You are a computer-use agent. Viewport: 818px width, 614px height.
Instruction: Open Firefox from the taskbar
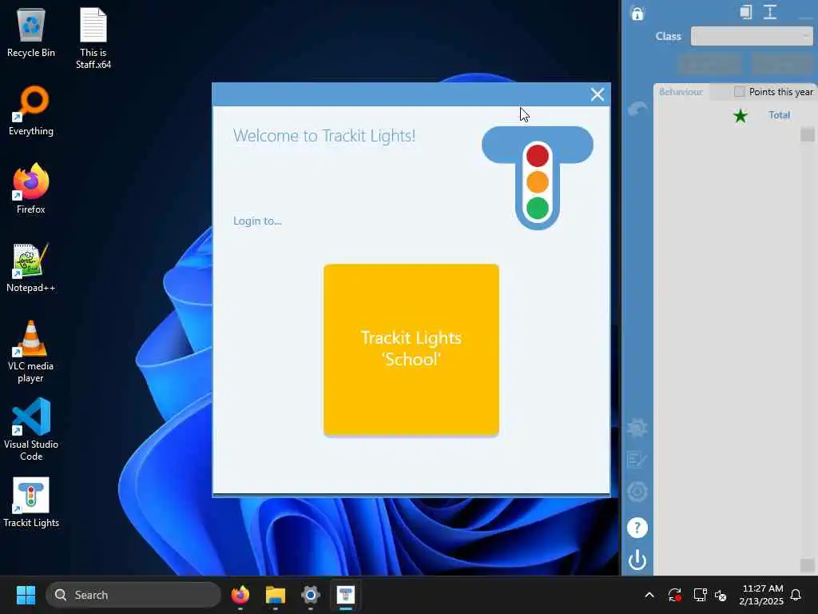click(x=240, y=595)
